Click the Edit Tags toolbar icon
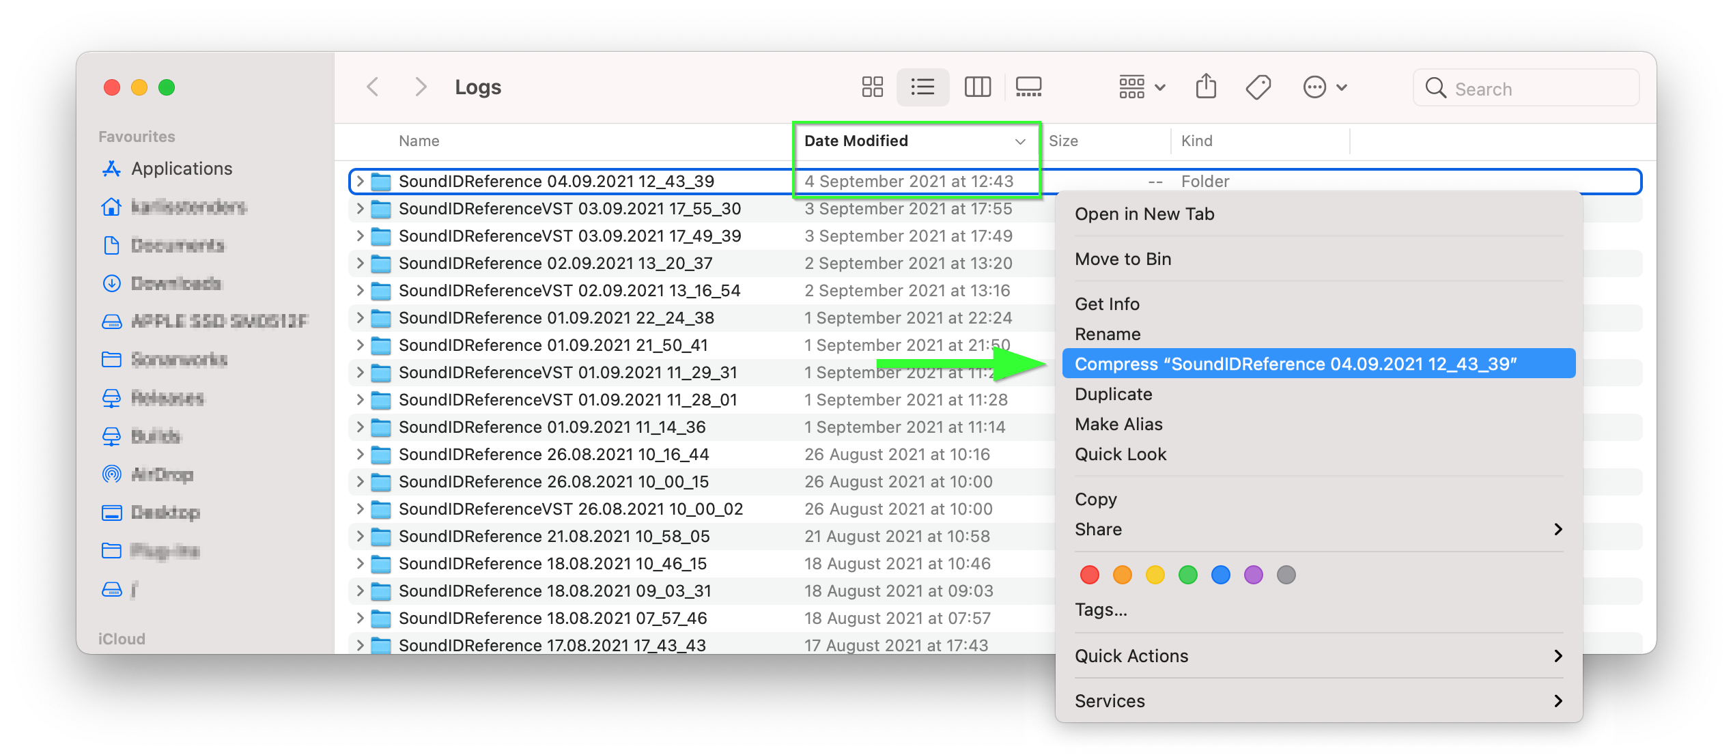 click(x=1258, y=87)
